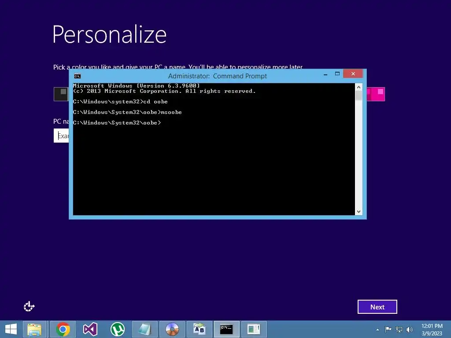Open the notepad-like taskbar app icon

coord(144,329)
